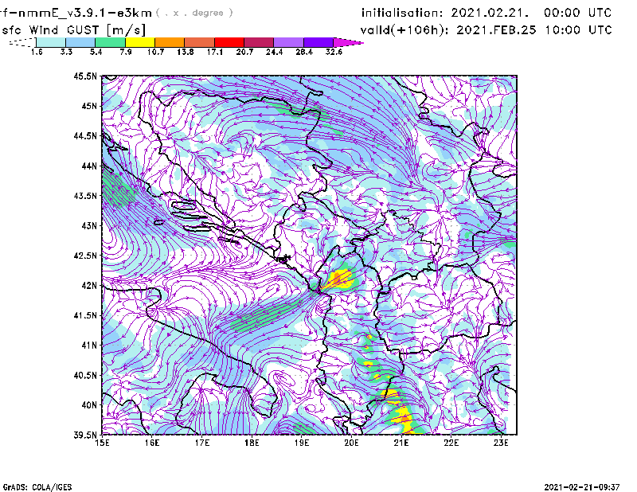Screen dimensions: 637x492
Task: Click the 3.3 colorbar value label
Action: point(66,52)
